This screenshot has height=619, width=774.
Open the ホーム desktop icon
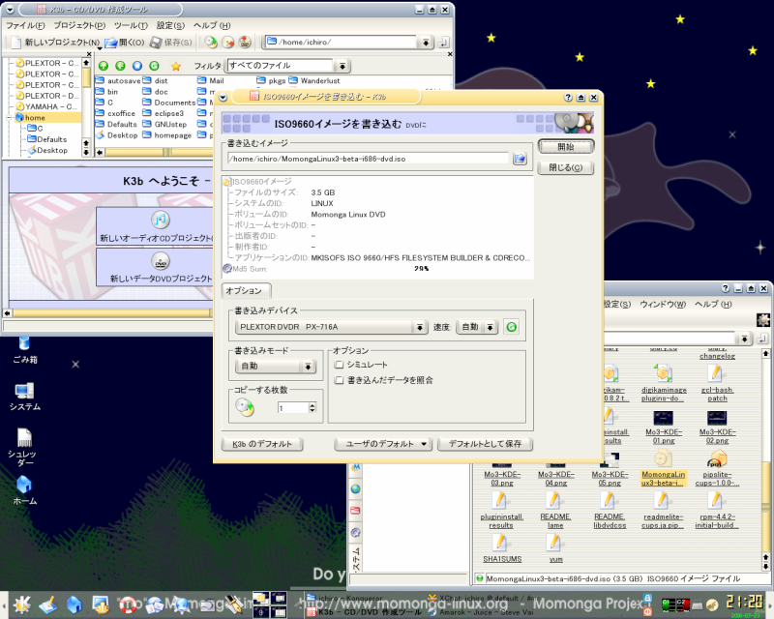pos(25,490)
